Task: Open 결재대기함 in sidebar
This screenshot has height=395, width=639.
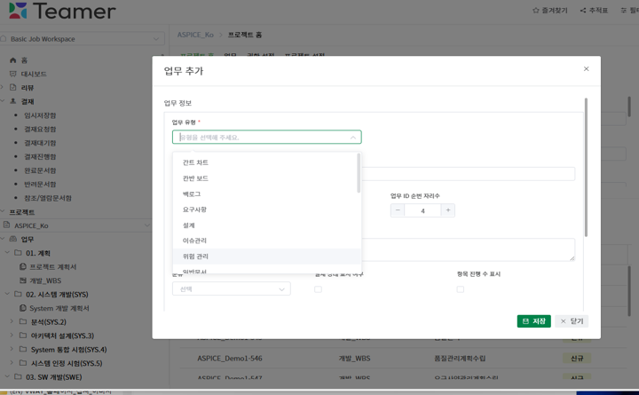Action: click(x=40, y=143)
